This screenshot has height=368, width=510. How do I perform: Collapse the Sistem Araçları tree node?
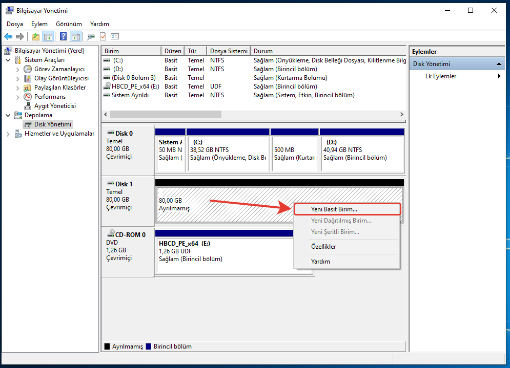8,60
